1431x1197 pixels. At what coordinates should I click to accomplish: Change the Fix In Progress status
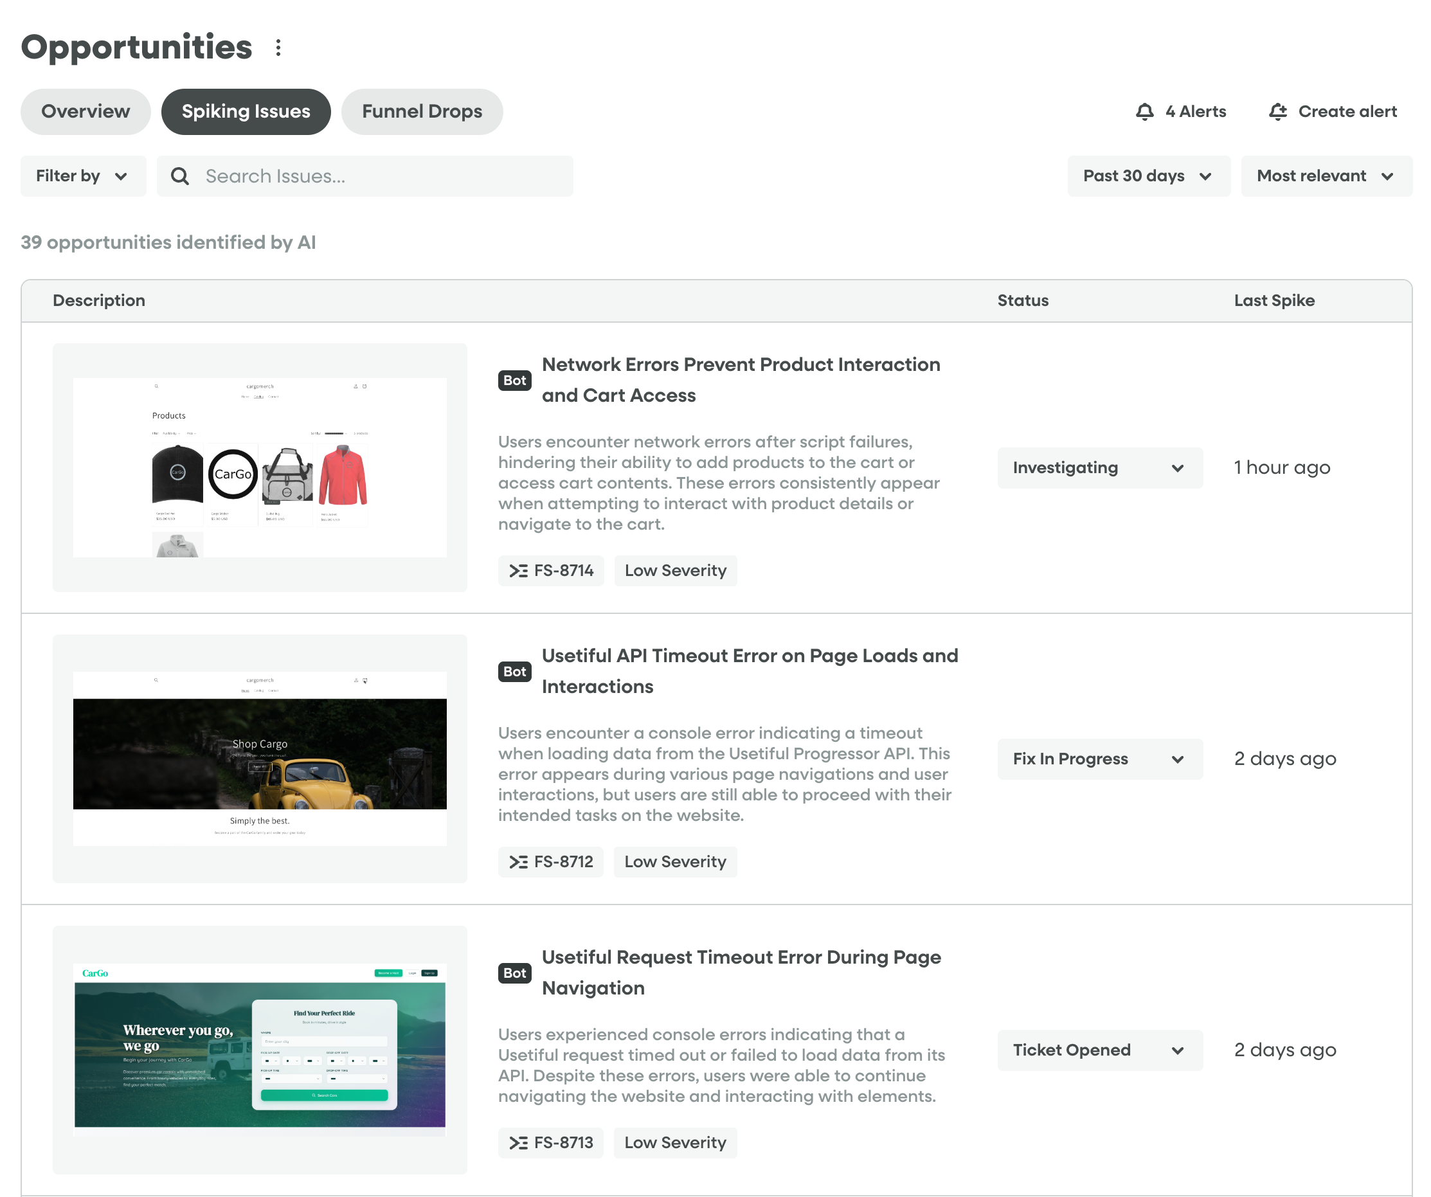coord(1100,759)
